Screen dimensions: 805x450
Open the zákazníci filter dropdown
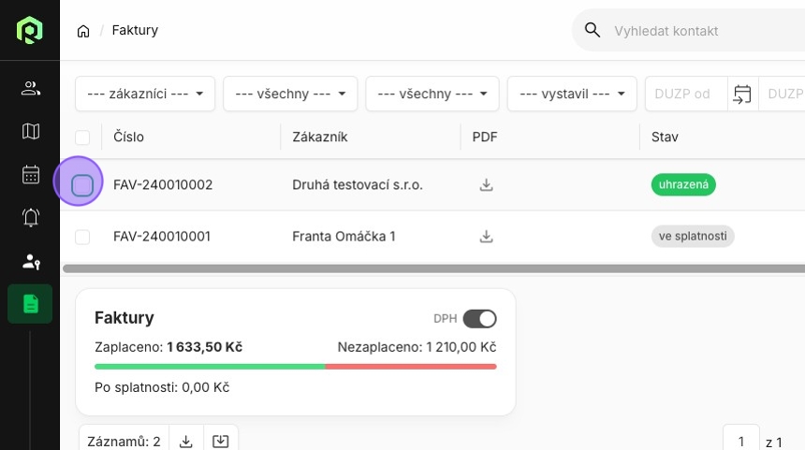145,94
